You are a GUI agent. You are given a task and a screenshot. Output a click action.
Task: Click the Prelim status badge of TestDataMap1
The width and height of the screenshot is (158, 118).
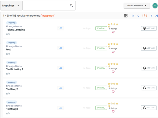coord(101,68)
